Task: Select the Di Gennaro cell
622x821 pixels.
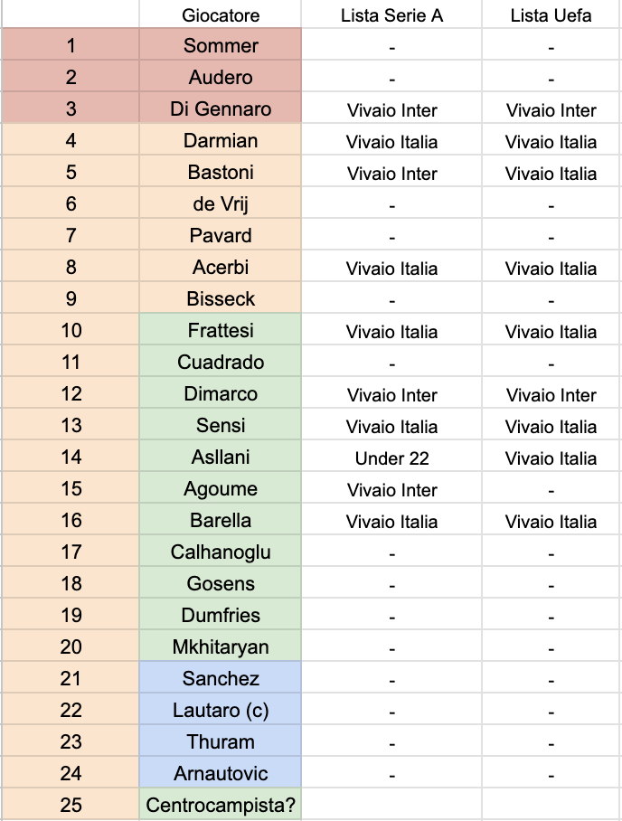Action: coord(220,109)
